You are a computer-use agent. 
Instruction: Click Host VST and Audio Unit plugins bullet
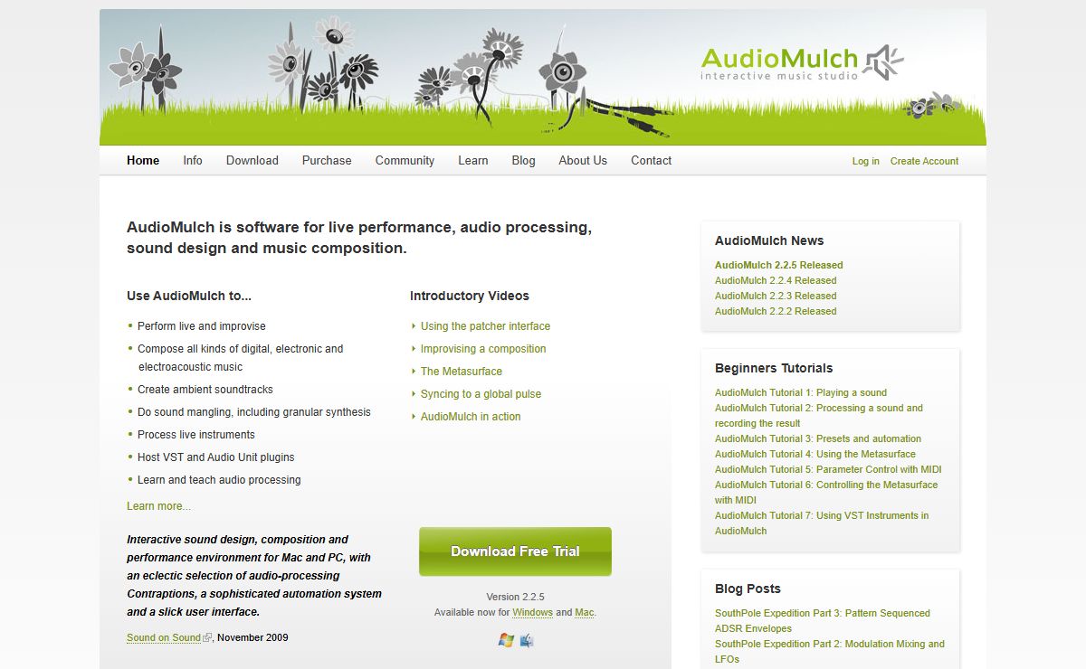pos(216,457)
